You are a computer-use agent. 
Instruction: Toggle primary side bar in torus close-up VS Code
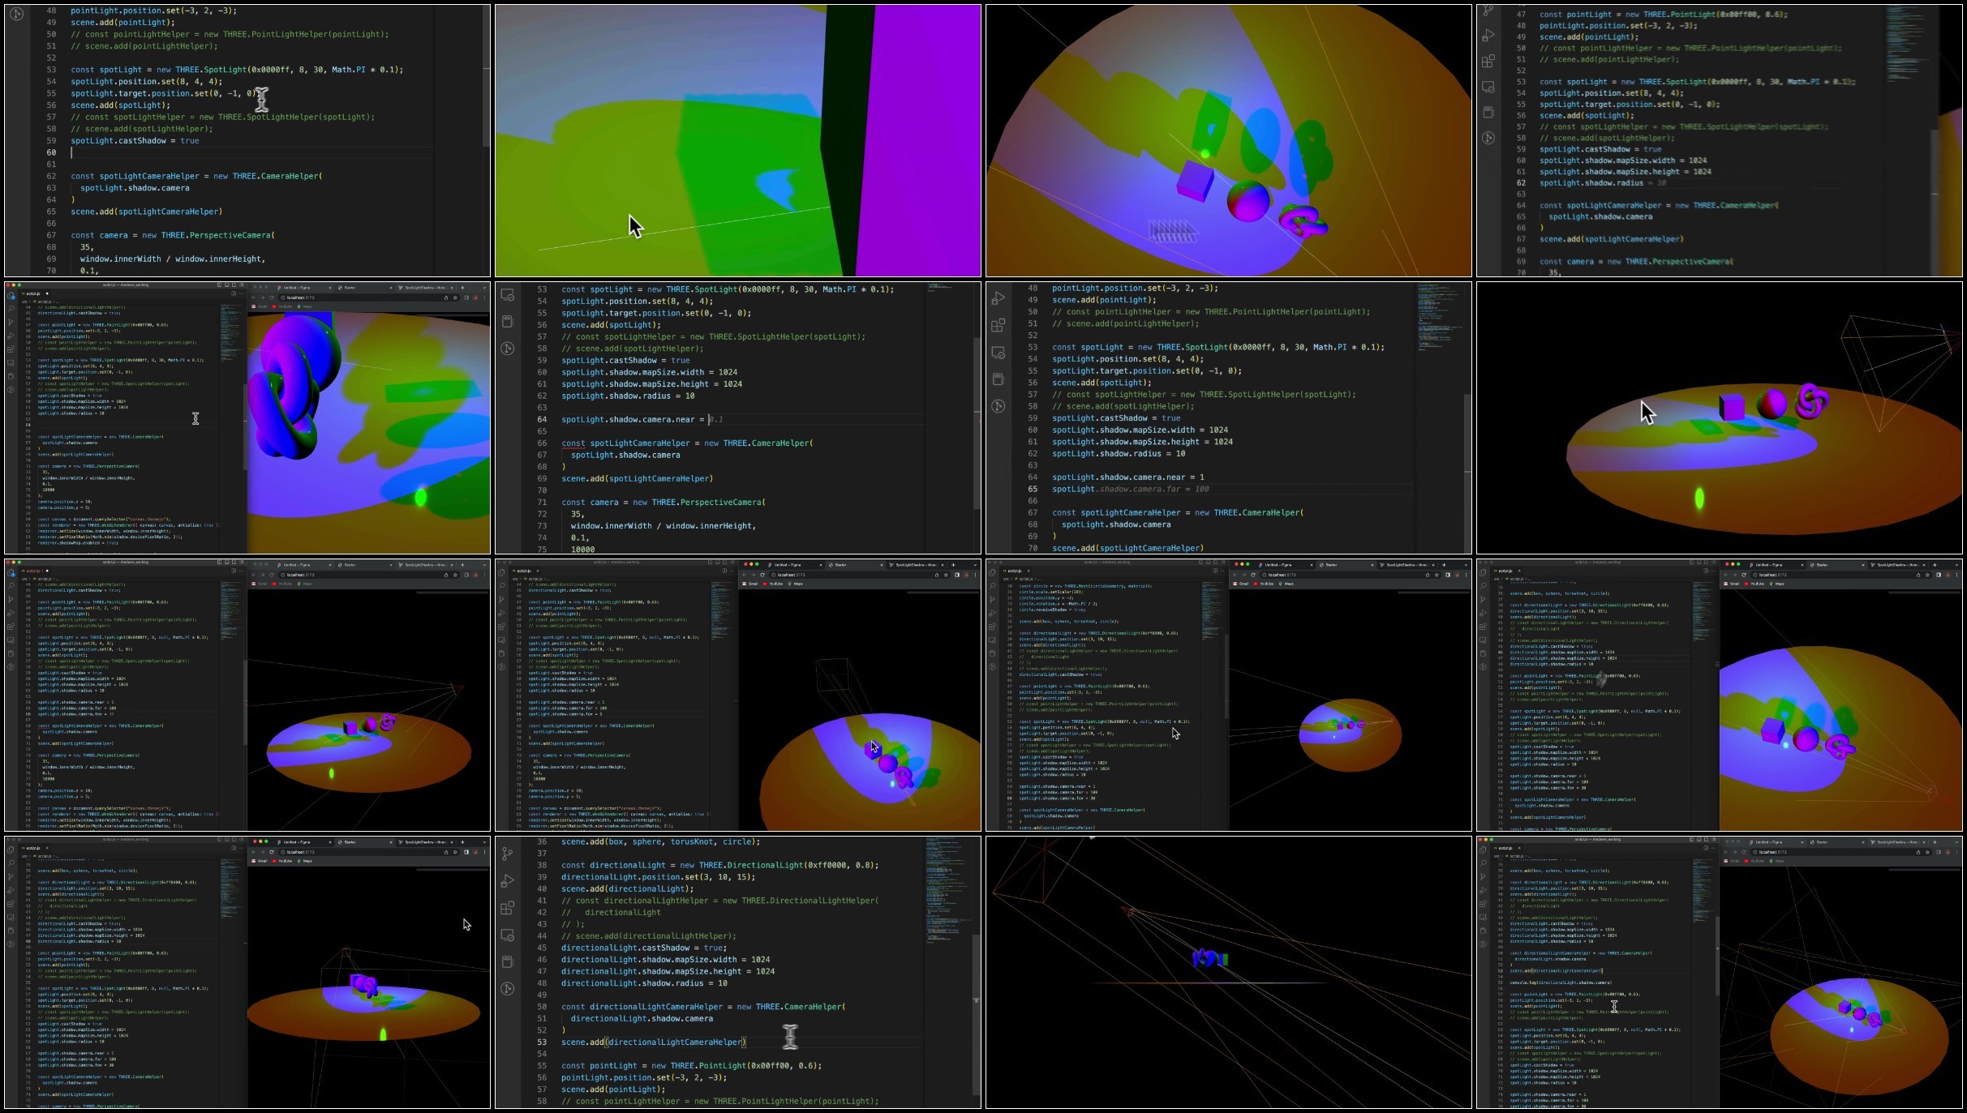(219, 285)
